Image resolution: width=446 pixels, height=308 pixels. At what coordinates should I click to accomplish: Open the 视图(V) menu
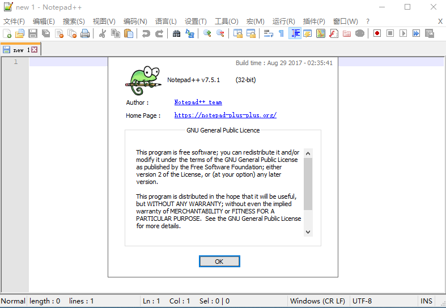coord(104,22)
